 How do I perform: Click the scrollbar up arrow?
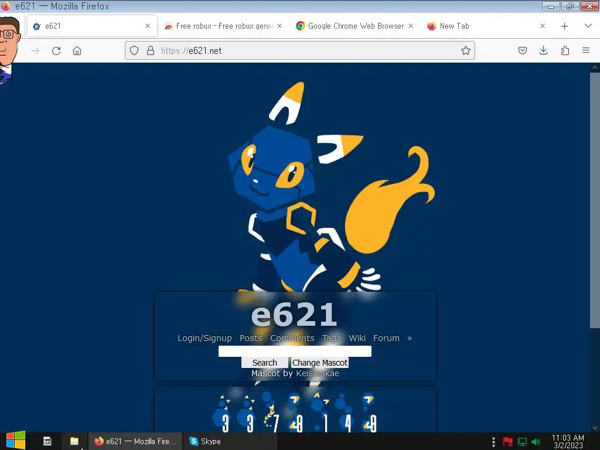coord(595,67)
